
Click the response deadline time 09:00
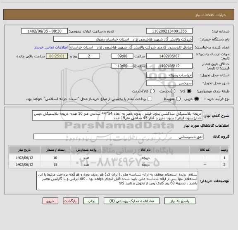tap(122, 56)
